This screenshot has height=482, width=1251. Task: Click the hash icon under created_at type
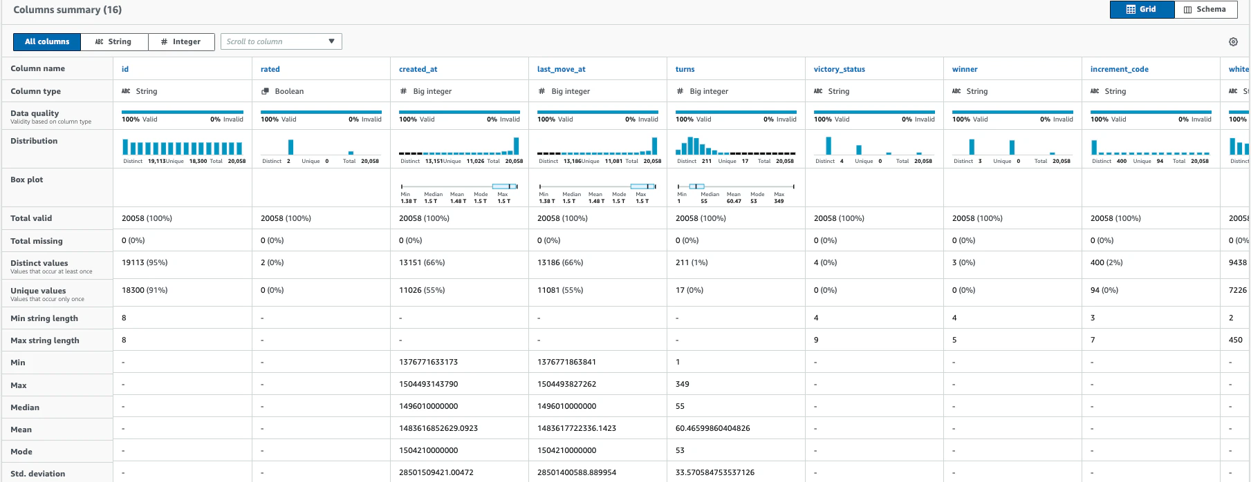(x=403, y=91)
